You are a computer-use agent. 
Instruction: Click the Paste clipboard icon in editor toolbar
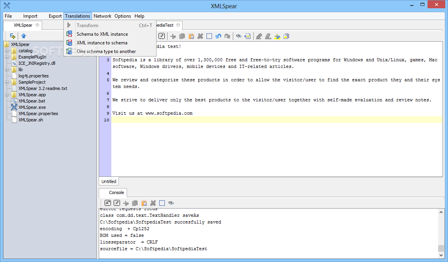(191, 36)
